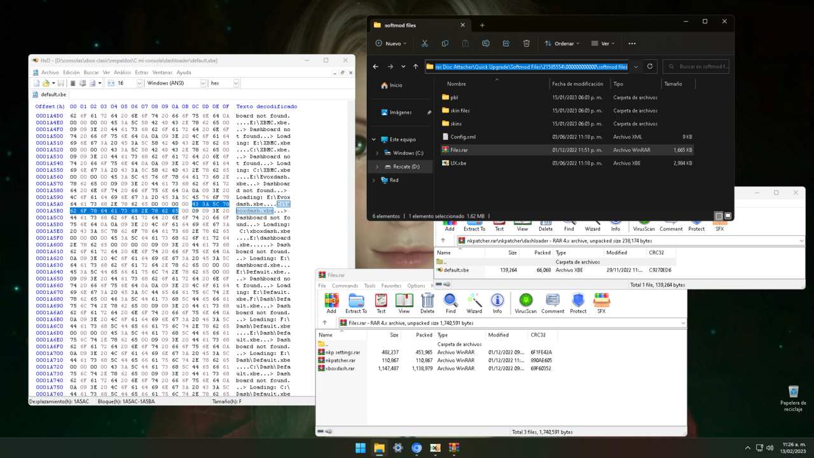Click Delete icon in Files.rar WinRAR toolbar
Image resolution: width=814 pixels, height=458 pixels.
click(427, 302)
